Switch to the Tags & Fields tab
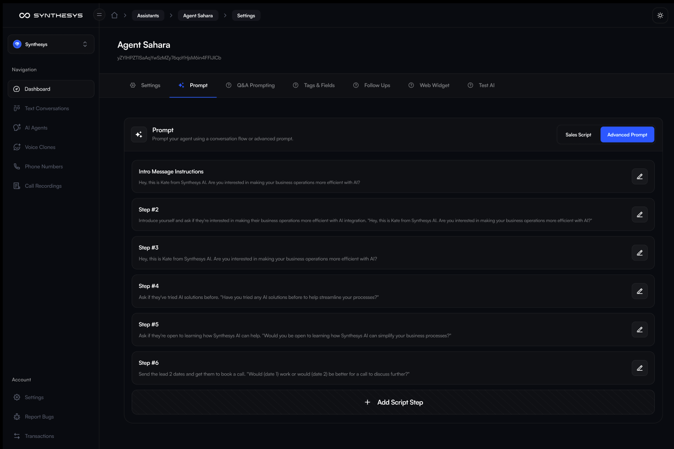The image size is (674, 449). click(x=313, y=85)
